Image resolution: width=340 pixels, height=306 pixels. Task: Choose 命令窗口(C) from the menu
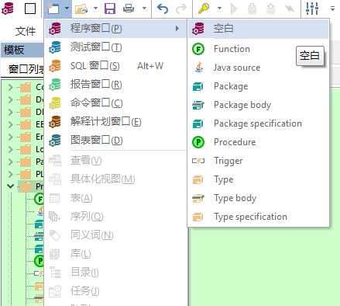(116, 103)
